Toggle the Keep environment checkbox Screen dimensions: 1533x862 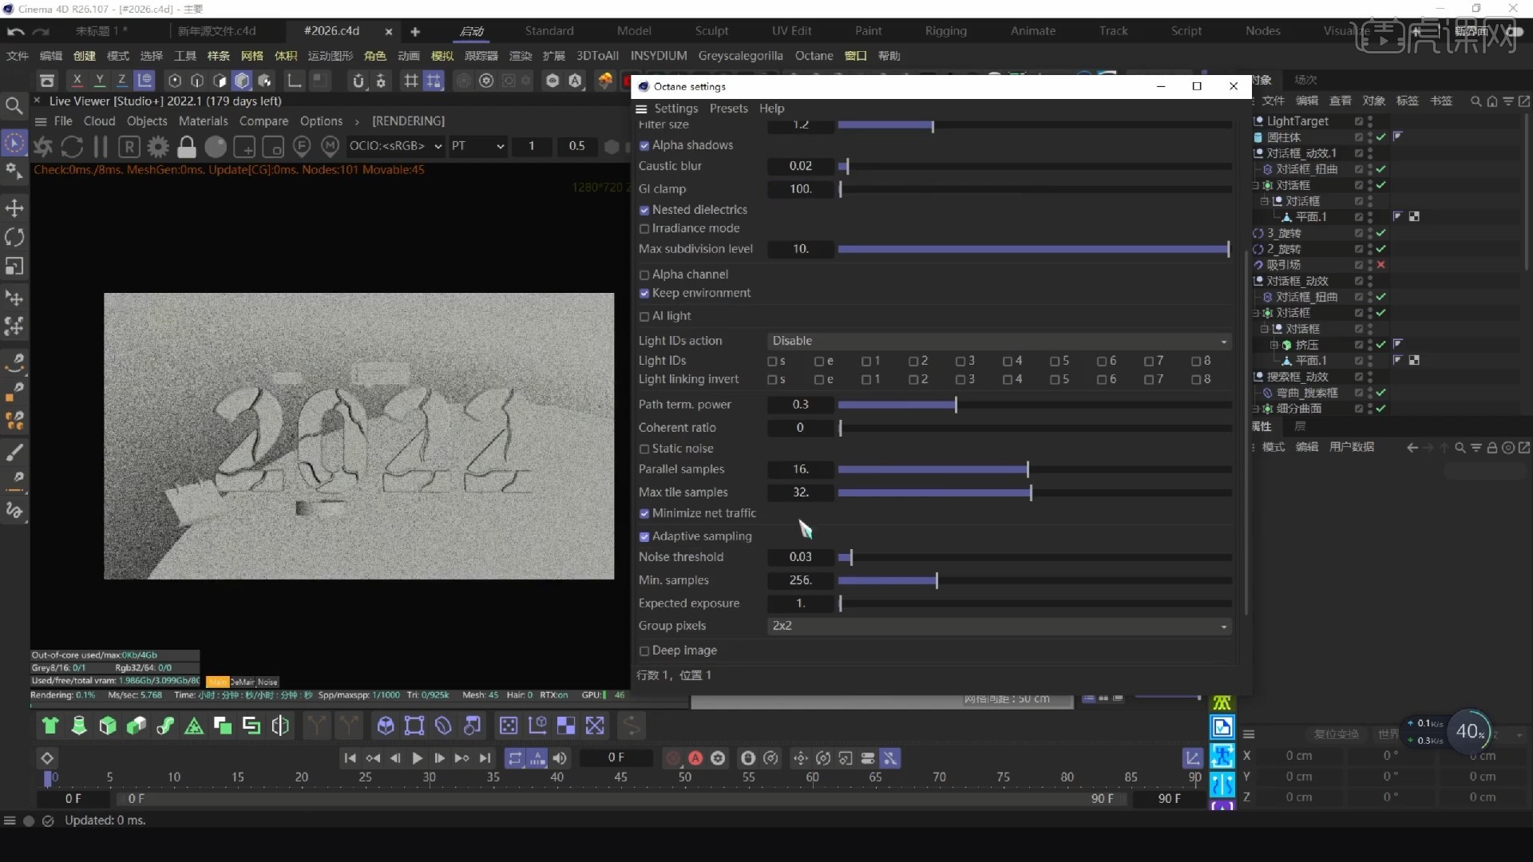tap(644, 294)
